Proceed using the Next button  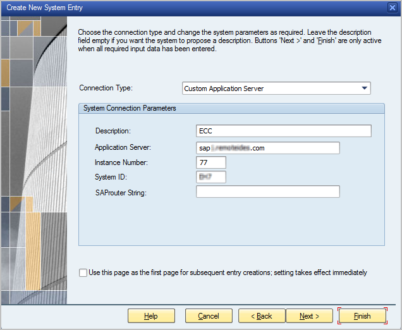pos(309,316)
